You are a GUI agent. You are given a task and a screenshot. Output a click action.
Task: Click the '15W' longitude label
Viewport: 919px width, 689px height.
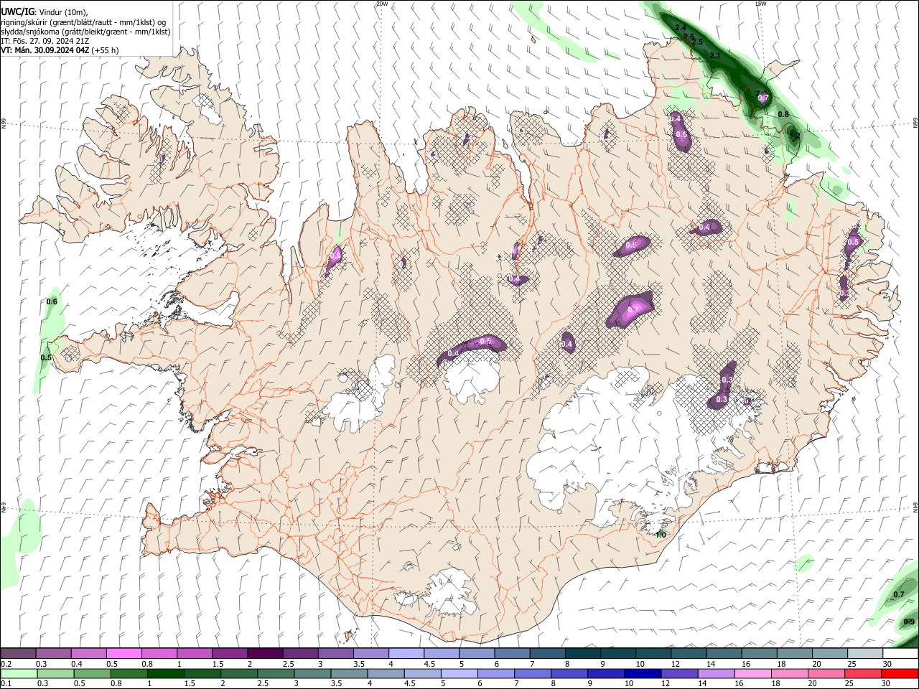(761, 4)
